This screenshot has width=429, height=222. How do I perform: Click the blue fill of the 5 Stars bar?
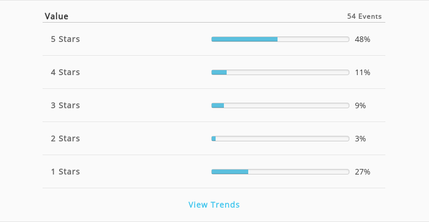244,39
